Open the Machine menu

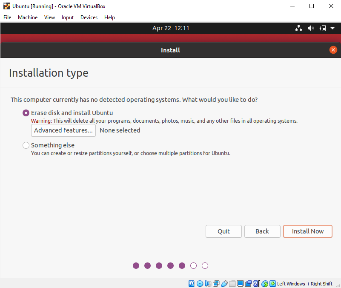click(28, 17)
